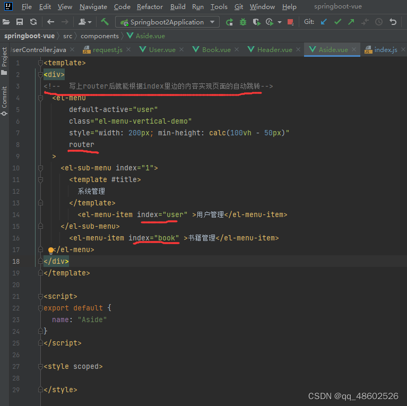
Task: Collapse the el-sub-menu fold marker on line 10
Action: point(40,168)
